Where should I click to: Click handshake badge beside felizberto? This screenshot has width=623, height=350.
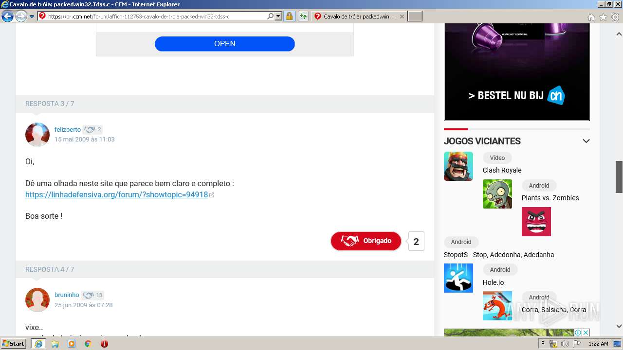click(92, 130)
